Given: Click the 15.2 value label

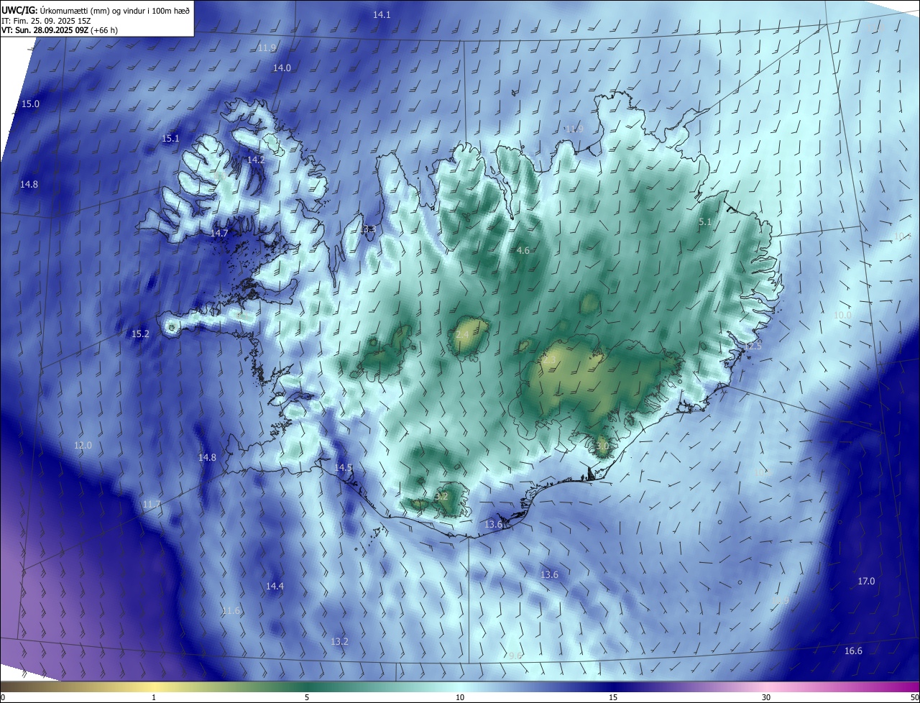Looking at the screenshot, I should (x=140, y=334).
